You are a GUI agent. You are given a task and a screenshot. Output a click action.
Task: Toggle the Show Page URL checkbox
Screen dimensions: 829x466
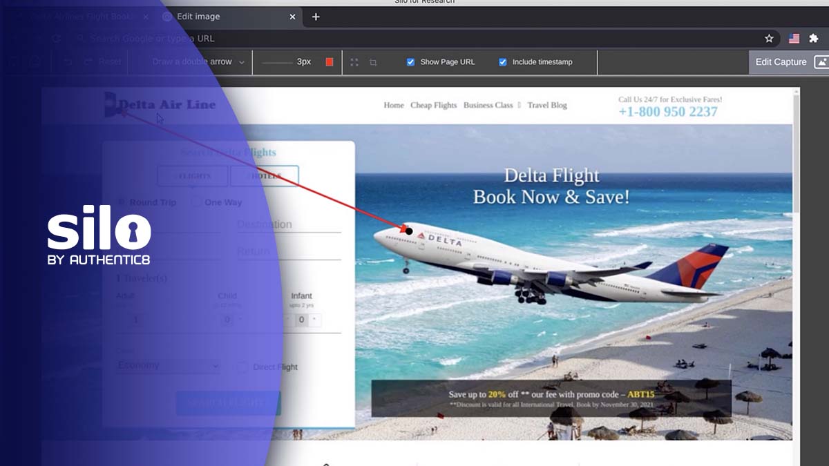point(411,62)
